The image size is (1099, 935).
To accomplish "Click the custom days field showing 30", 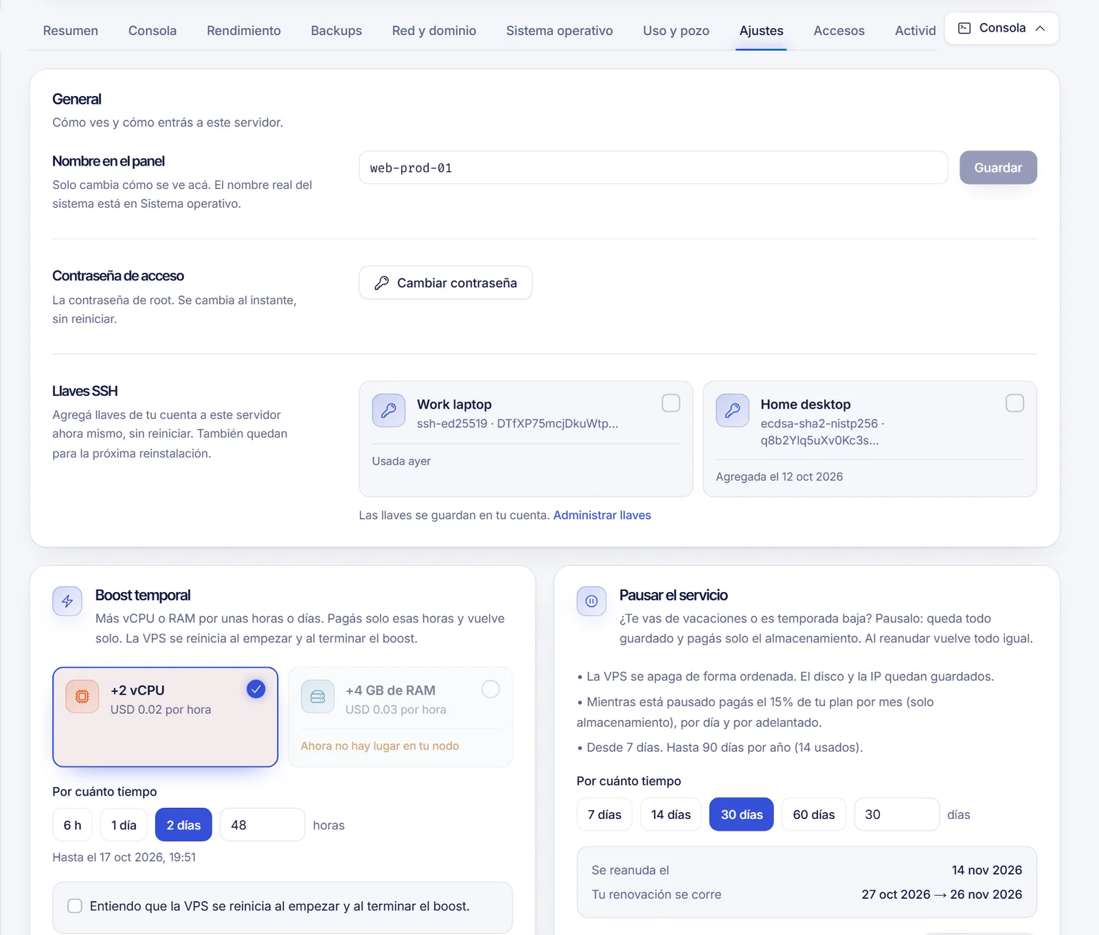I will pyautogui.click(x=897, y=814).
